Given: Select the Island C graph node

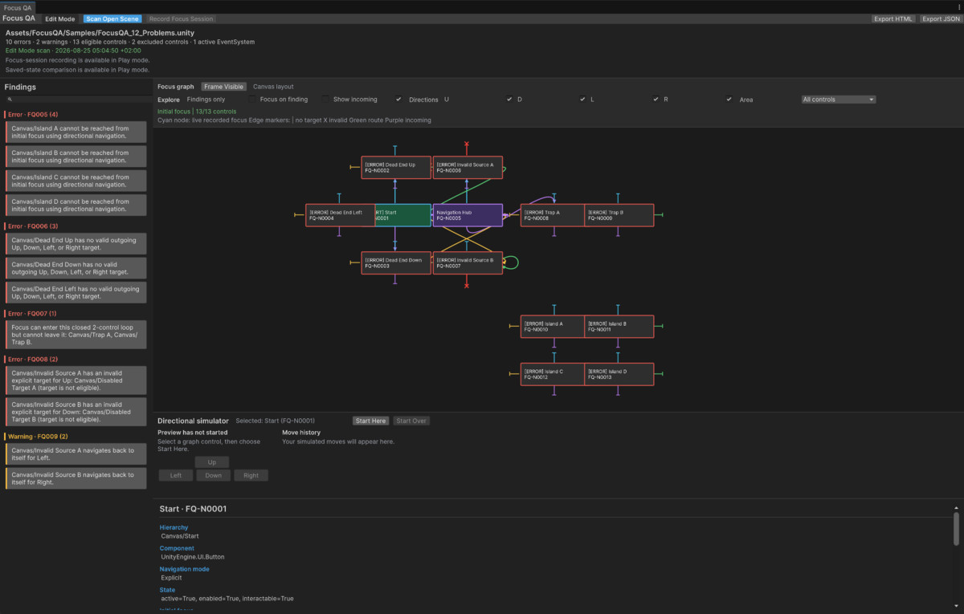Looking at the screenshot, I should 552,374.
